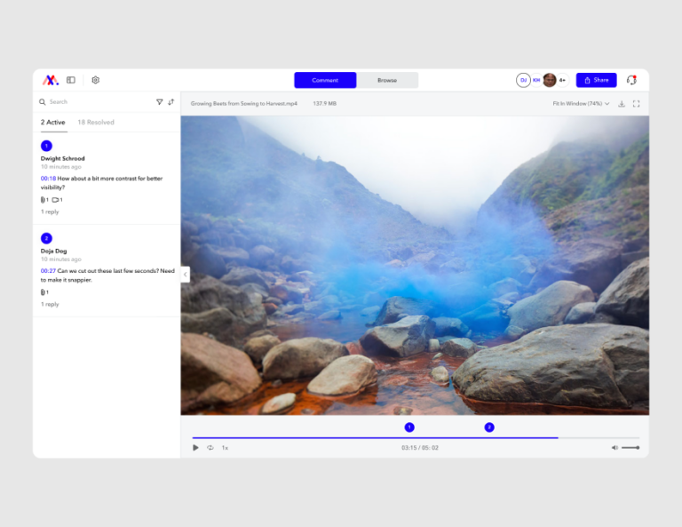Open the 1x playback speed menu
Viewport: 682px width, 527px height.
225,448
